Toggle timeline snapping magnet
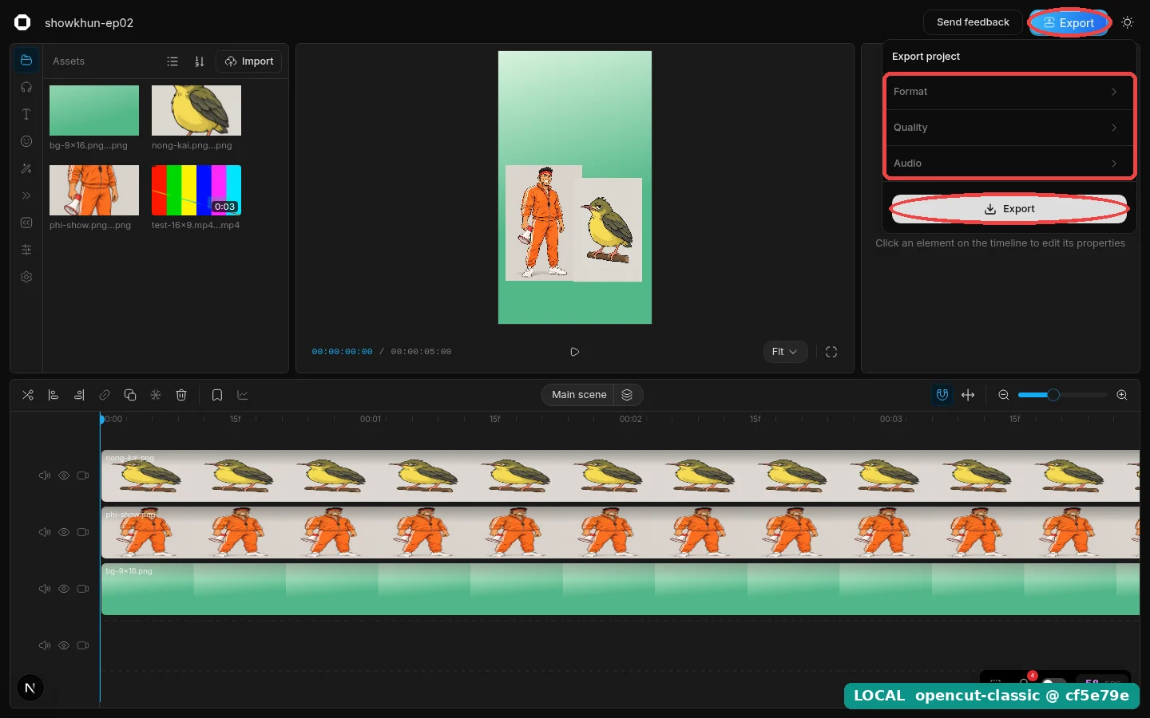This screenshot has height=718, width=1150. 942,395
